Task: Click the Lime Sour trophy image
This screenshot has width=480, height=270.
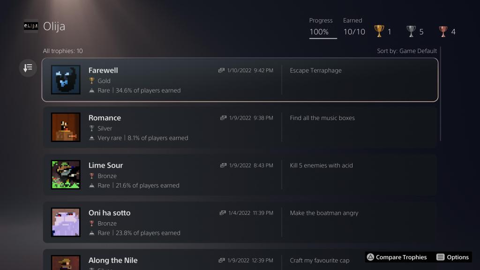Action: coord(66,175)
